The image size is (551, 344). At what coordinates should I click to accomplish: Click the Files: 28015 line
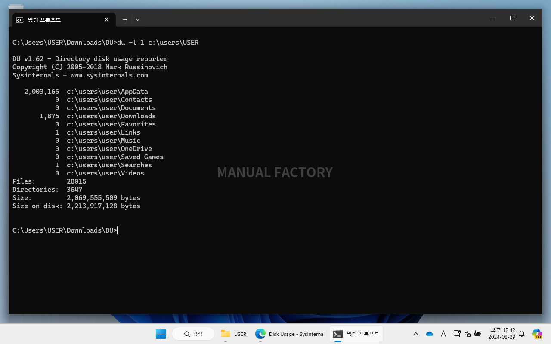coord(50,181)
